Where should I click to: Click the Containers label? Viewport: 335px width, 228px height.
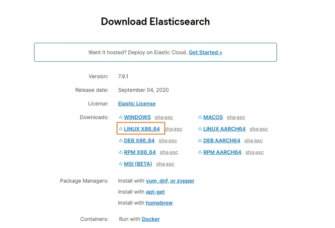coord(94,219)
